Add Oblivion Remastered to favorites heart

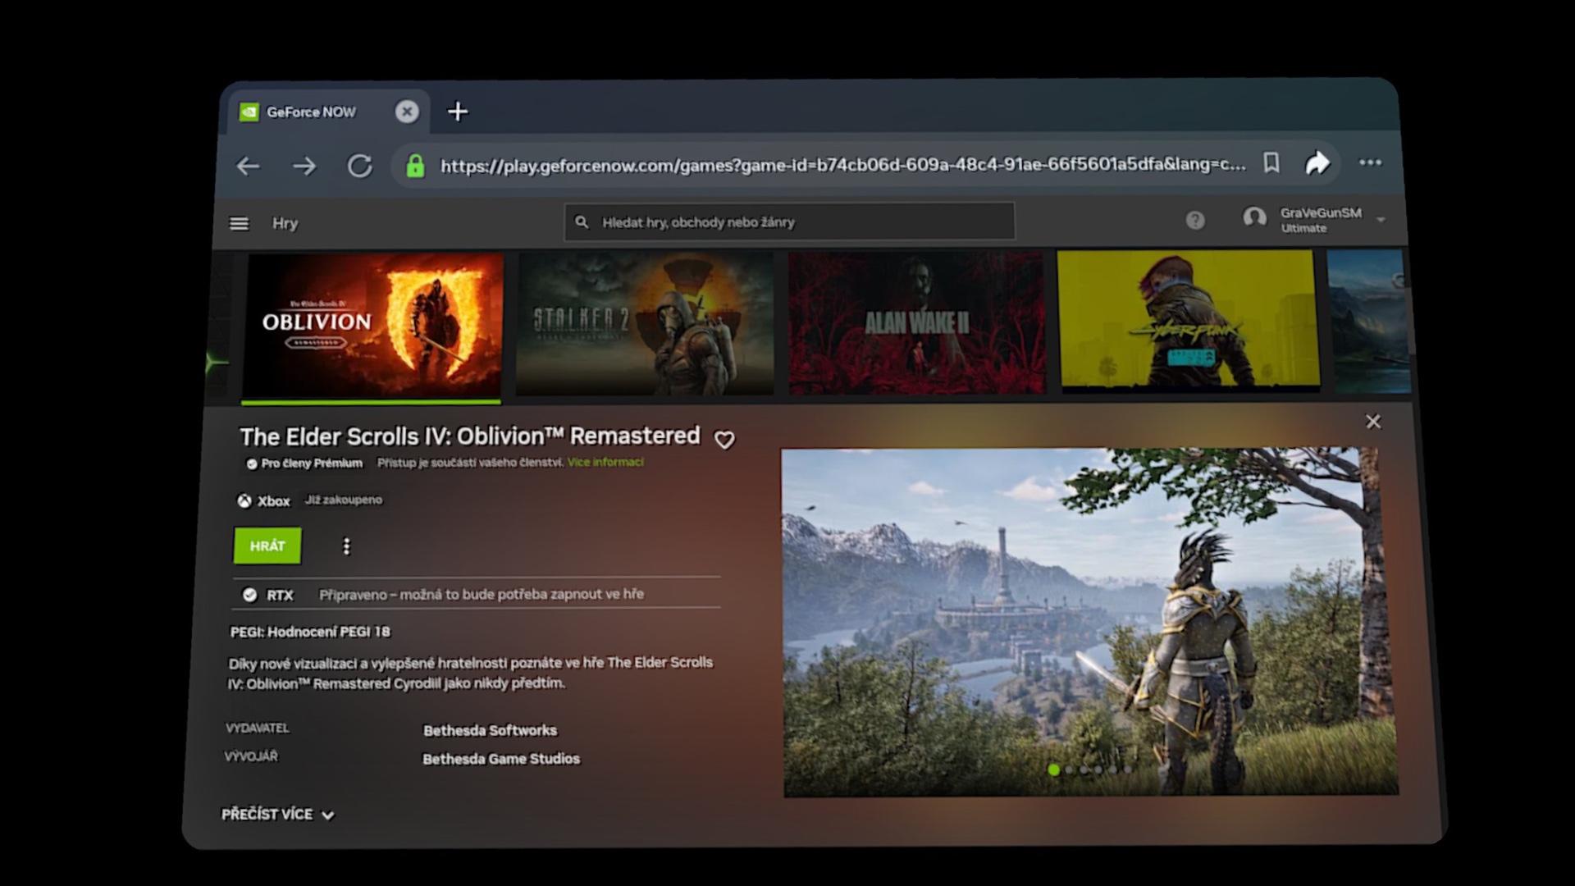724,440
